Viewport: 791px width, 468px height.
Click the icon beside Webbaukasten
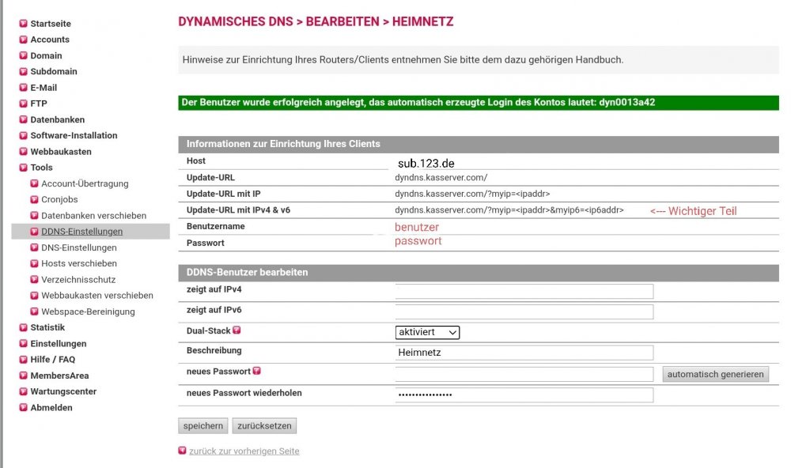pyautogui.click(x=23, y=151)
